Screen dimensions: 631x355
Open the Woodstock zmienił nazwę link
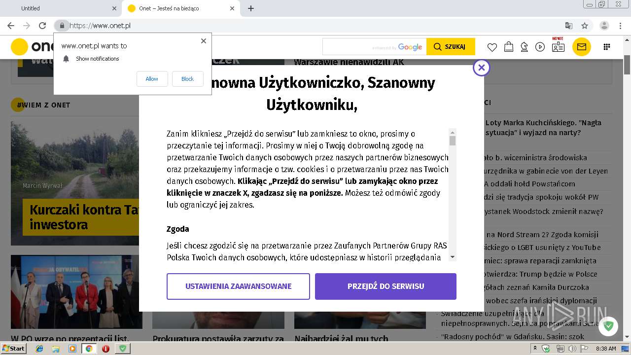(544, 212)
